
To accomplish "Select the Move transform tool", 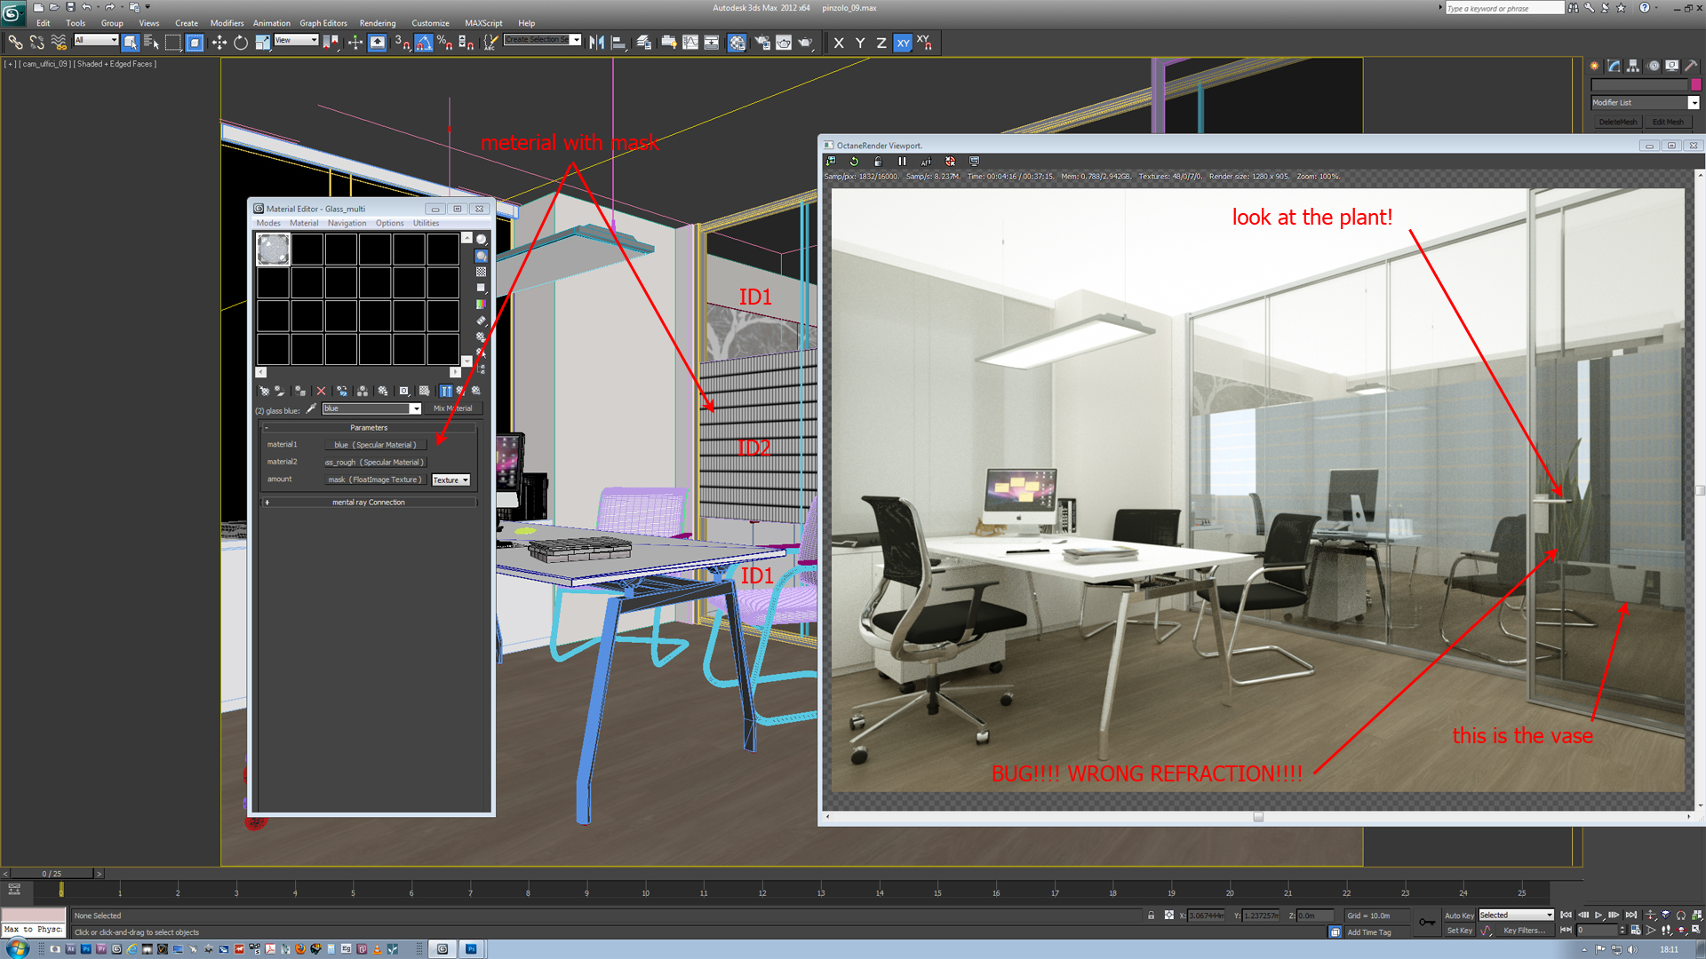I will click(219, 43).
